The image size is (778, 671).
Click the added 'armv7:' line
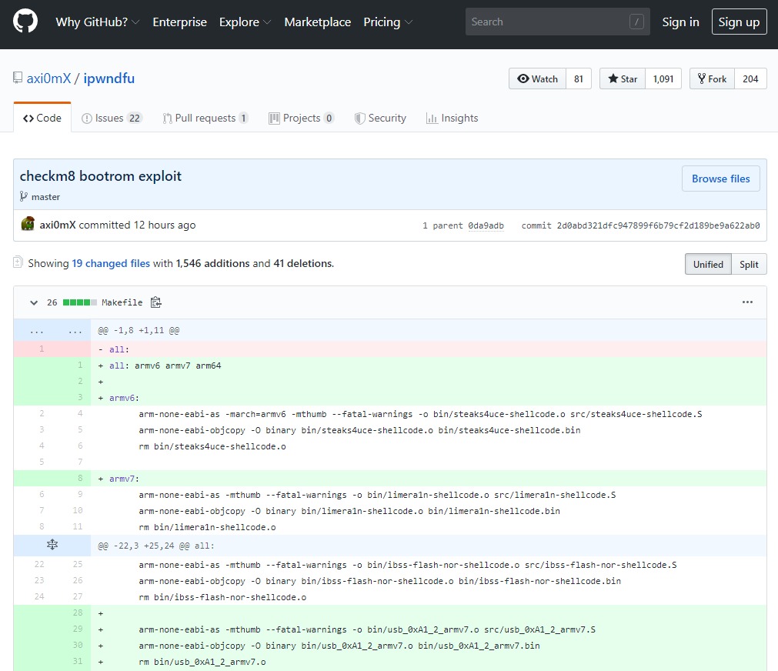click(x=390, y=479)
